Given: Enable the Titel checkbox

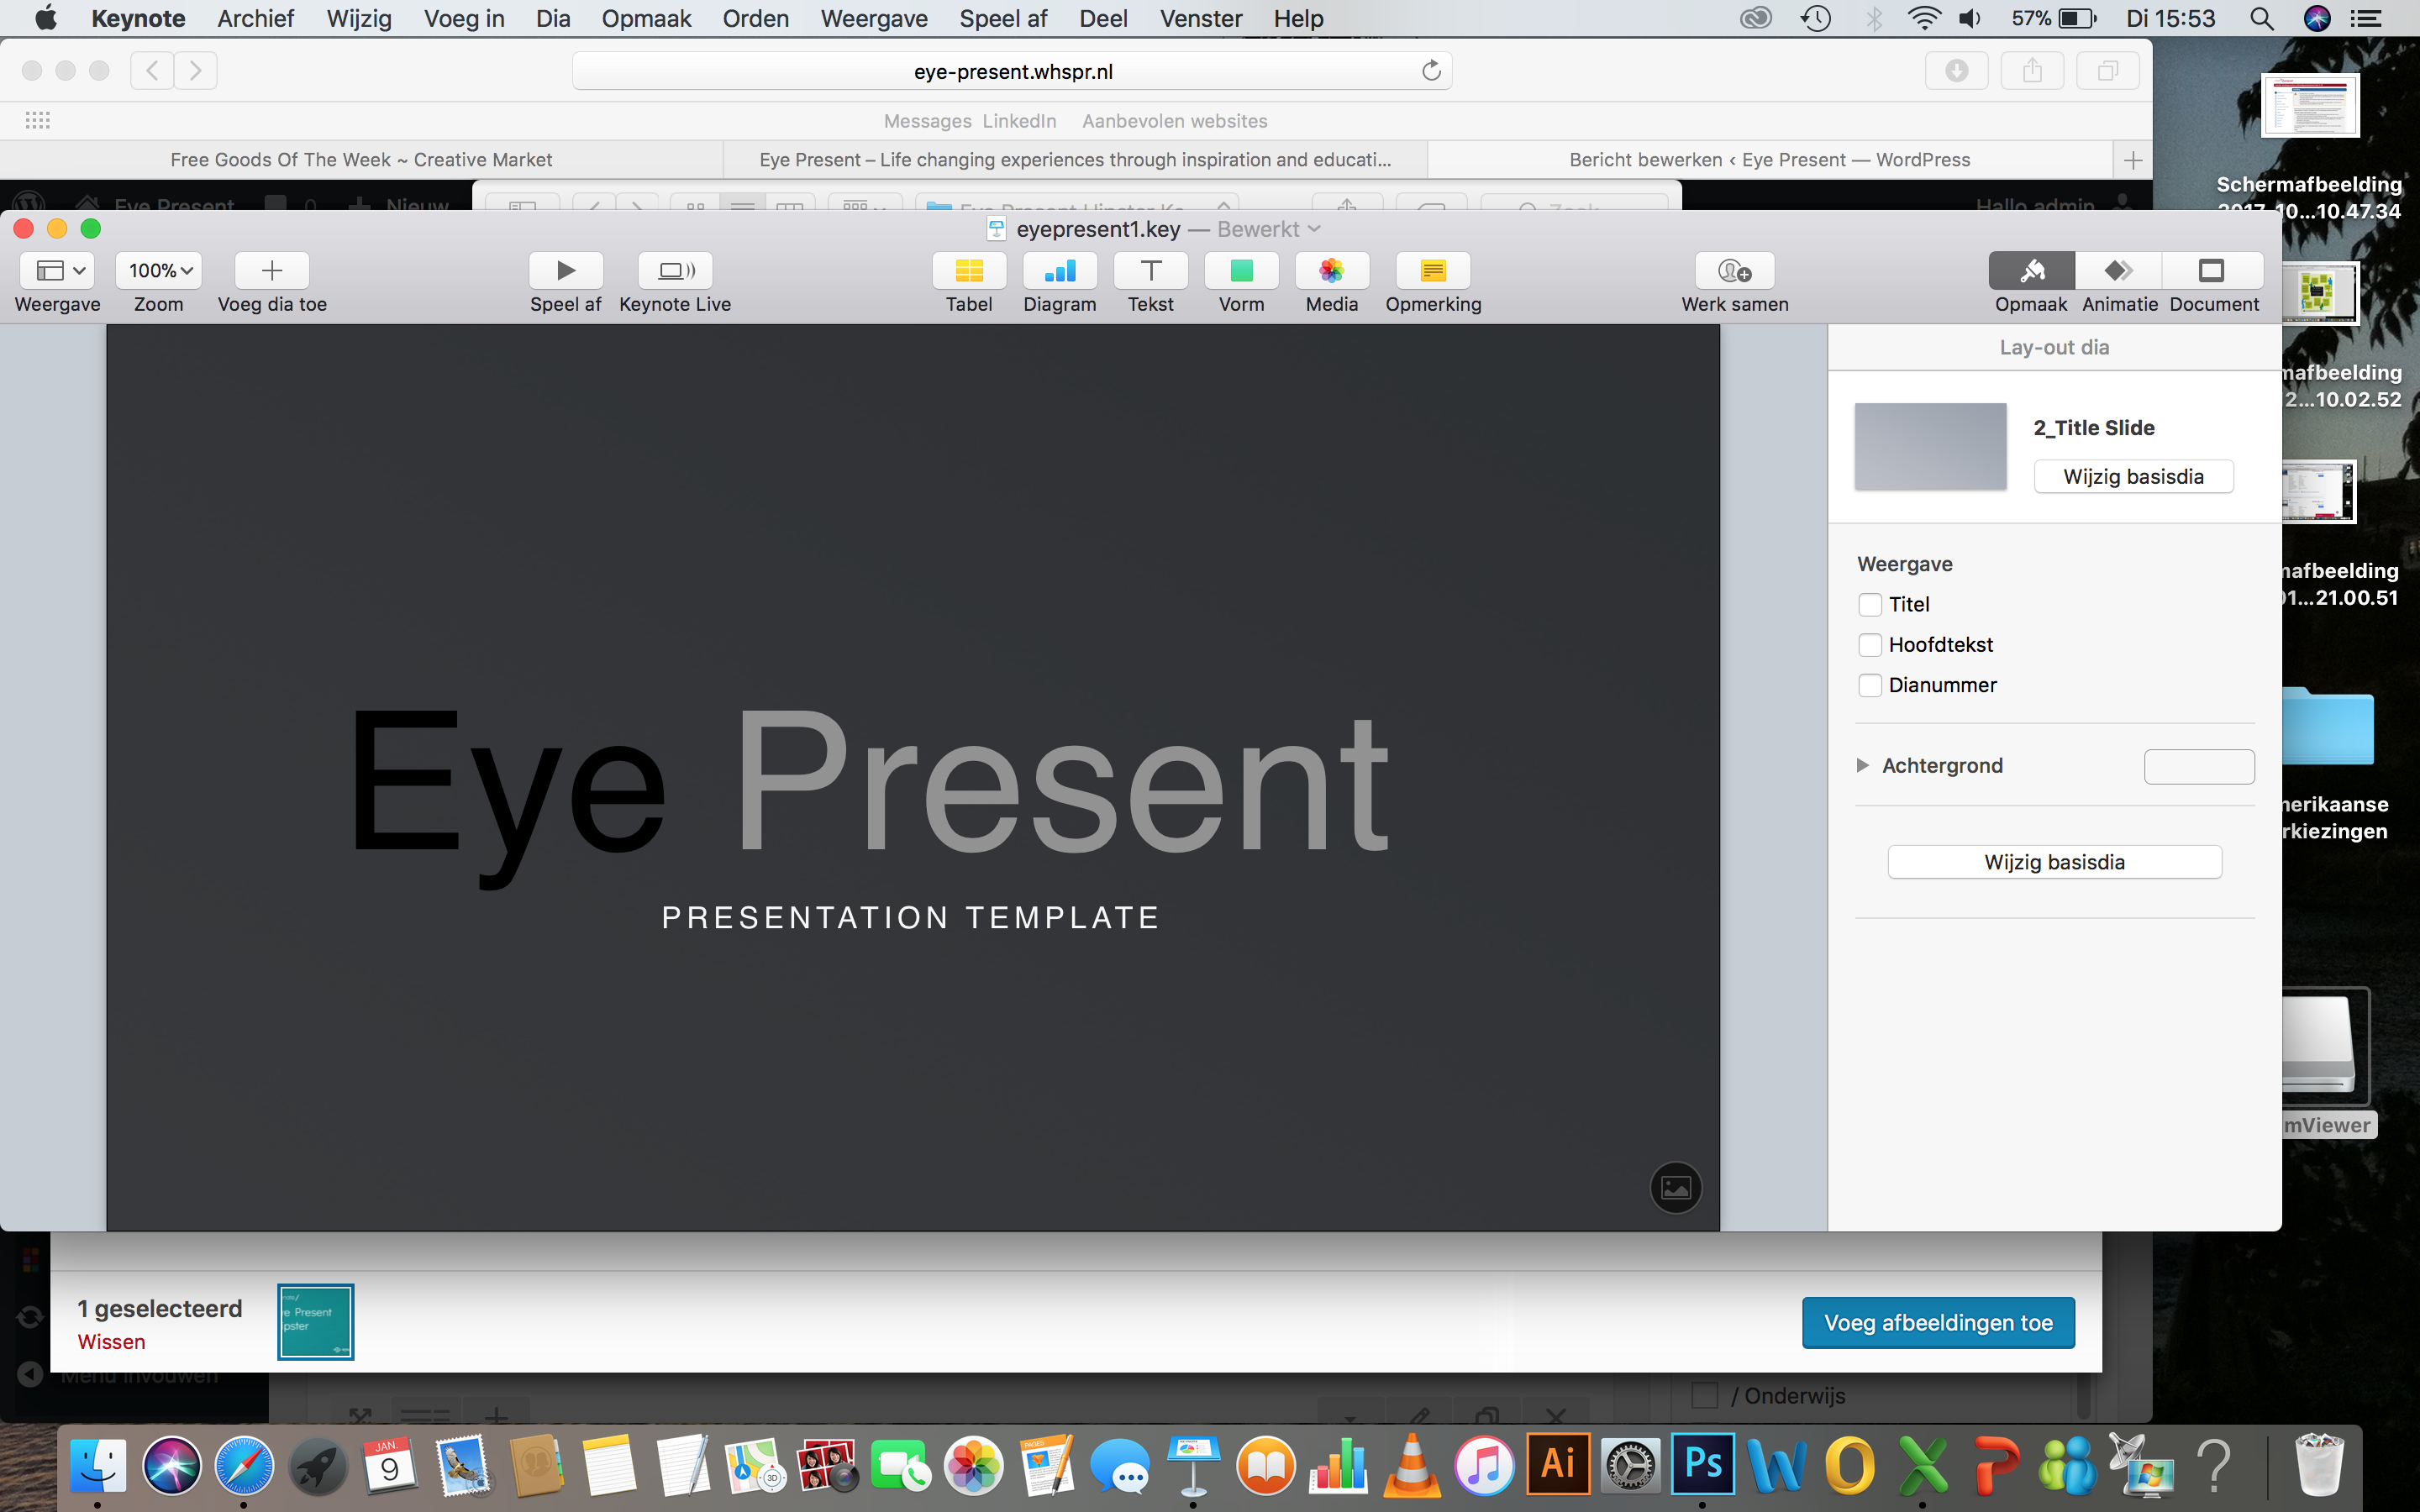Looking at the screenshot, I should 1869,604.
